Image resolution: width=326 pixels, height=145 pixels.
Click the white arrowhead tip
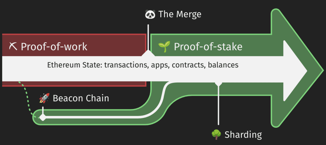point(306,71)
